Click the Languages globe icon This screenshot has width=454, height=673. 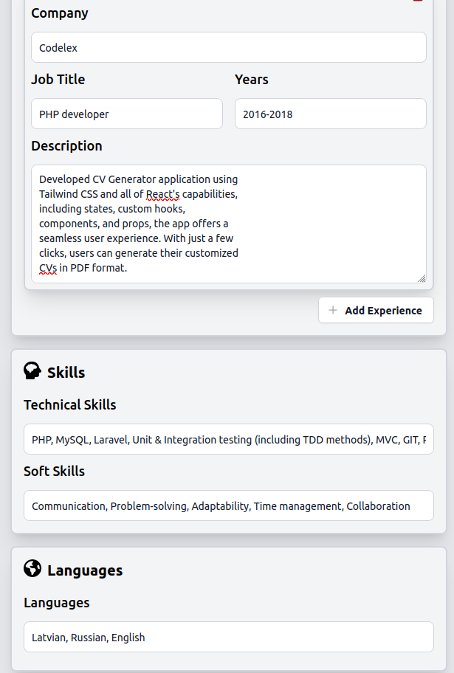[32, 568]
